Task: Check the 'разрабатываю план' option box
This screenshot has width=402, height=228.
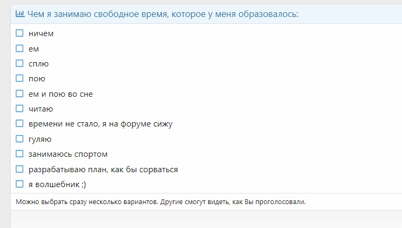Action: point(20,169)
